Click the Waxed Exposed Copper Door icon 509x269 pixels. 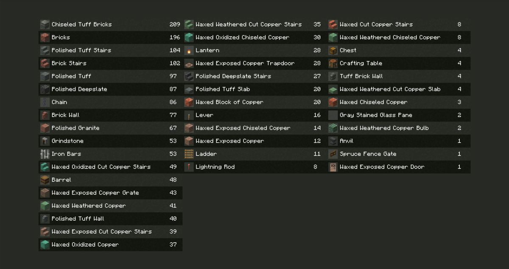point(333,167)
